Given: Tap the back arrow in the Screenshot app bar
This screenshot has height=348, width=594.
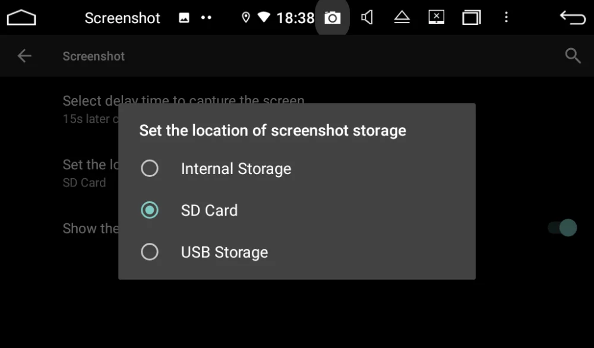Looking at the screenshot, I should (24, 55).
